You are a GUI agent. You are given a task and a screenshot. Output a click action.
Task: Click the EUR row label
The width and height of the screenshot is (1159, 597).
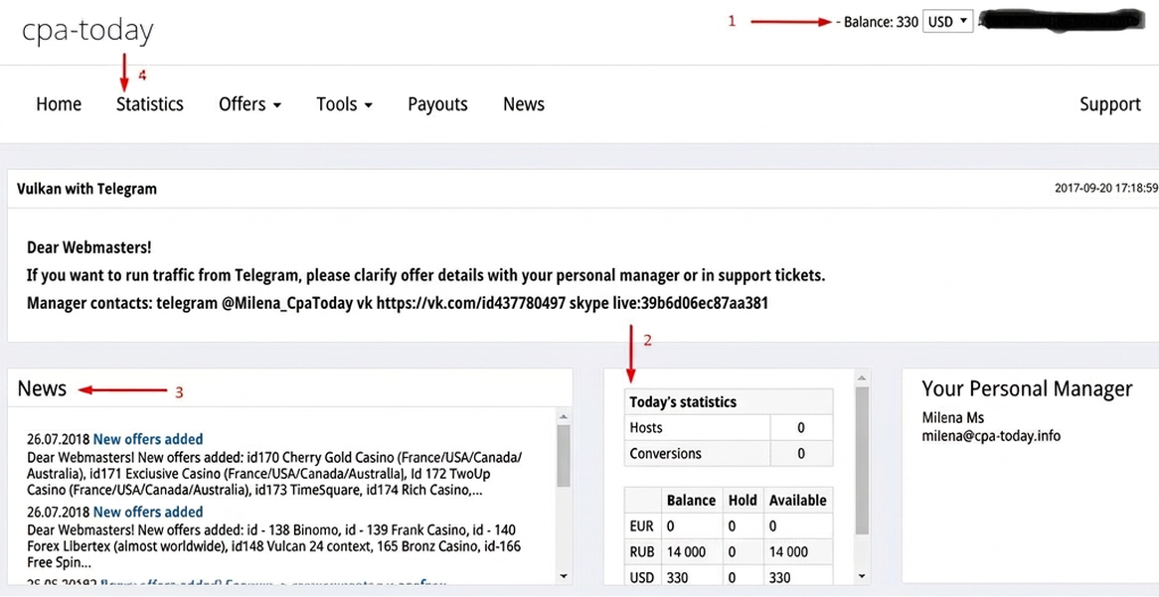click(x=641, y=526)
